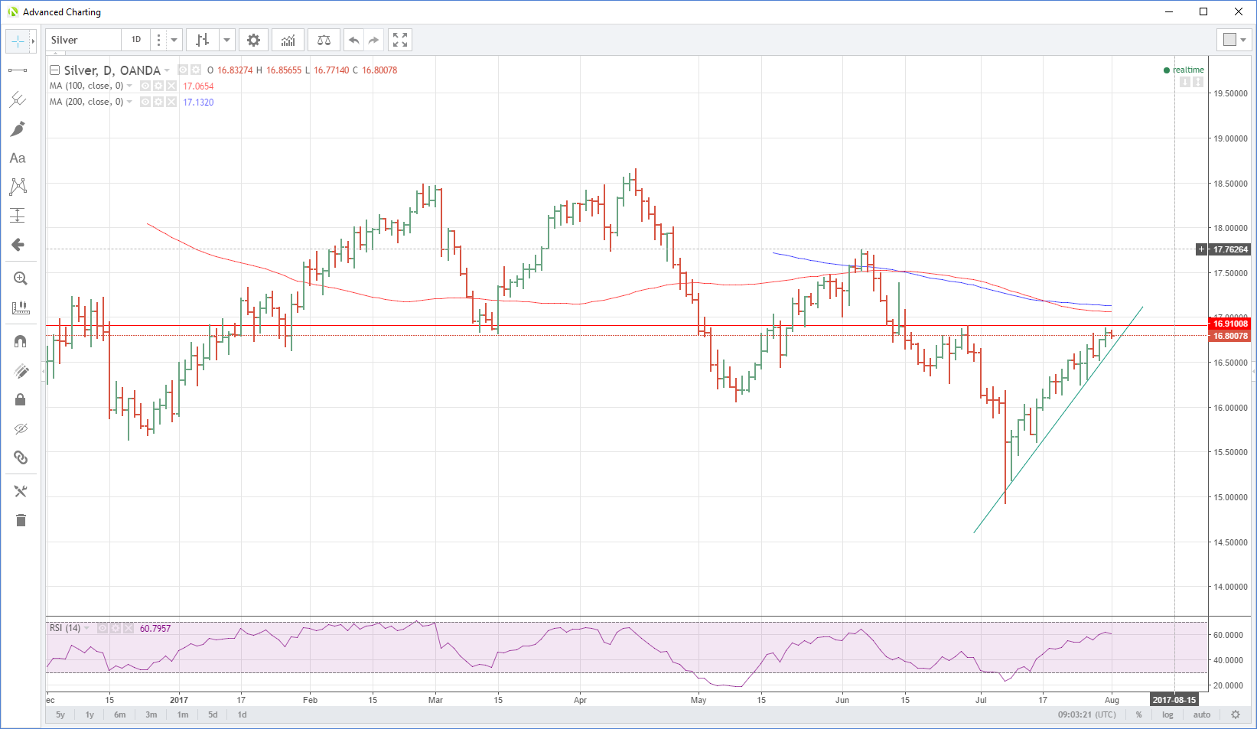Image resolution: width=1257 pixels, height=729 pixels.
Task: Toggle percent scale mode
Action: (x=1138, y=714)
